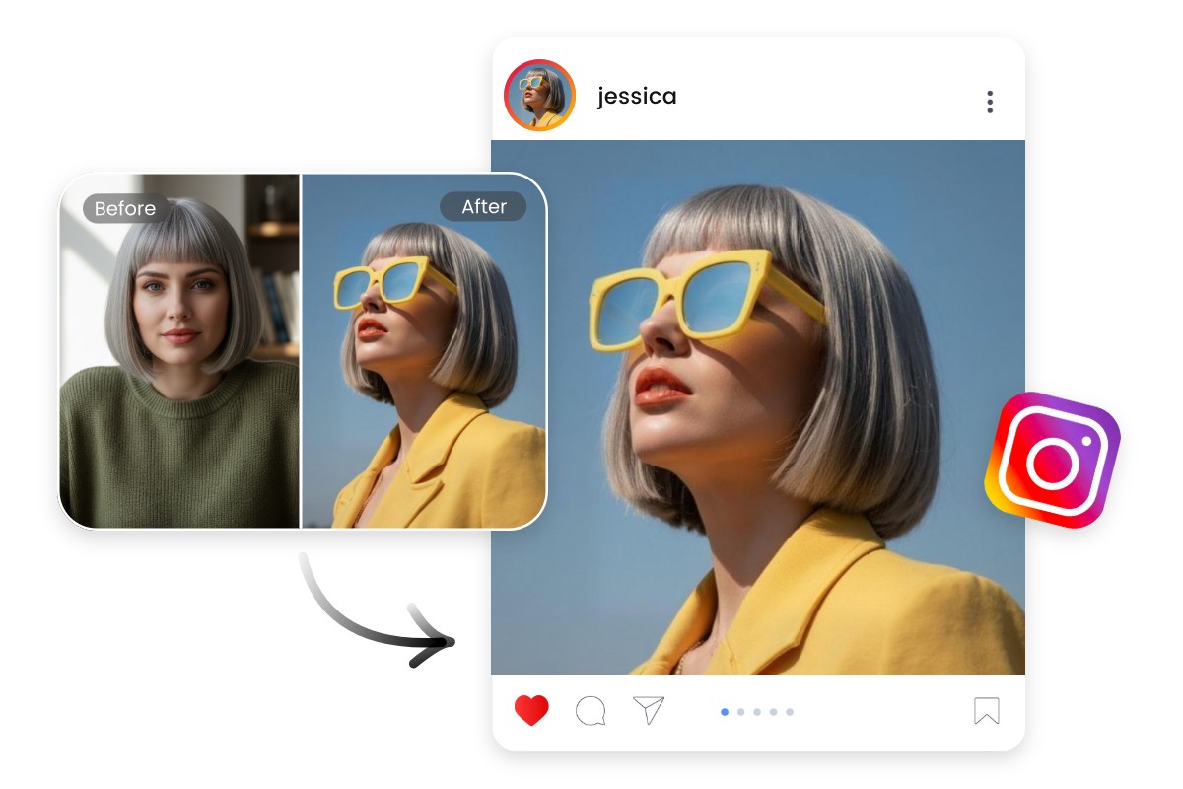Expand the Before image panel

coord(177,350)
